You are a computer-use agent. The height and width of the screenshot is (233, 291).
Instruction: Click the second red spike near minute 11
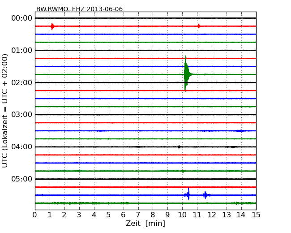[199, 26]
